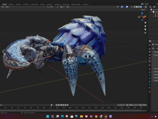Open the Object menu in viewport header
Viewport: 158px width, 119px height.
7,7
